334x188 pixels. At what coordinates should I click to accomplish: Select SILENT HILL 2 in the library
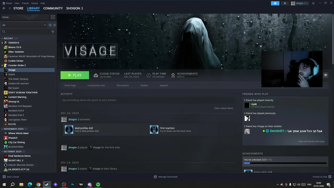pyautogui.click(x=16, y=160)
